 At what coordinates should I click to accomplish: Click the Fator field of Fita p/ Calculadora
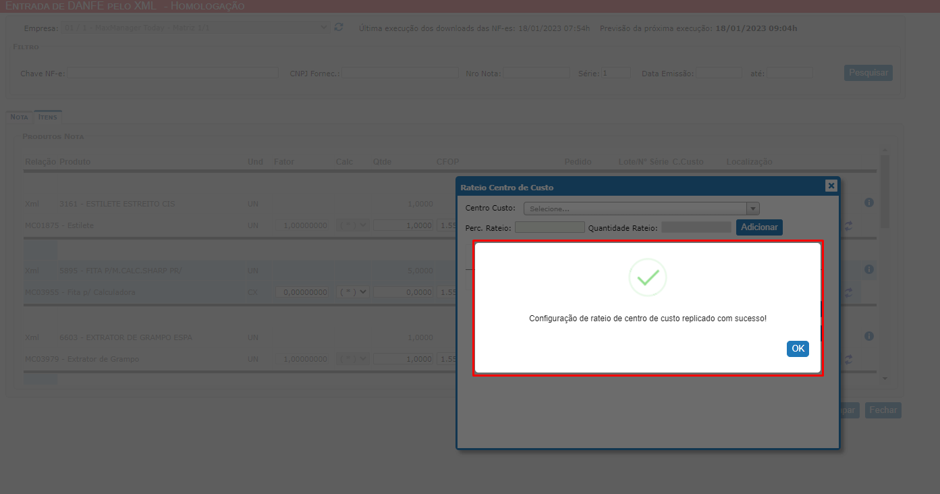[302, 292]
